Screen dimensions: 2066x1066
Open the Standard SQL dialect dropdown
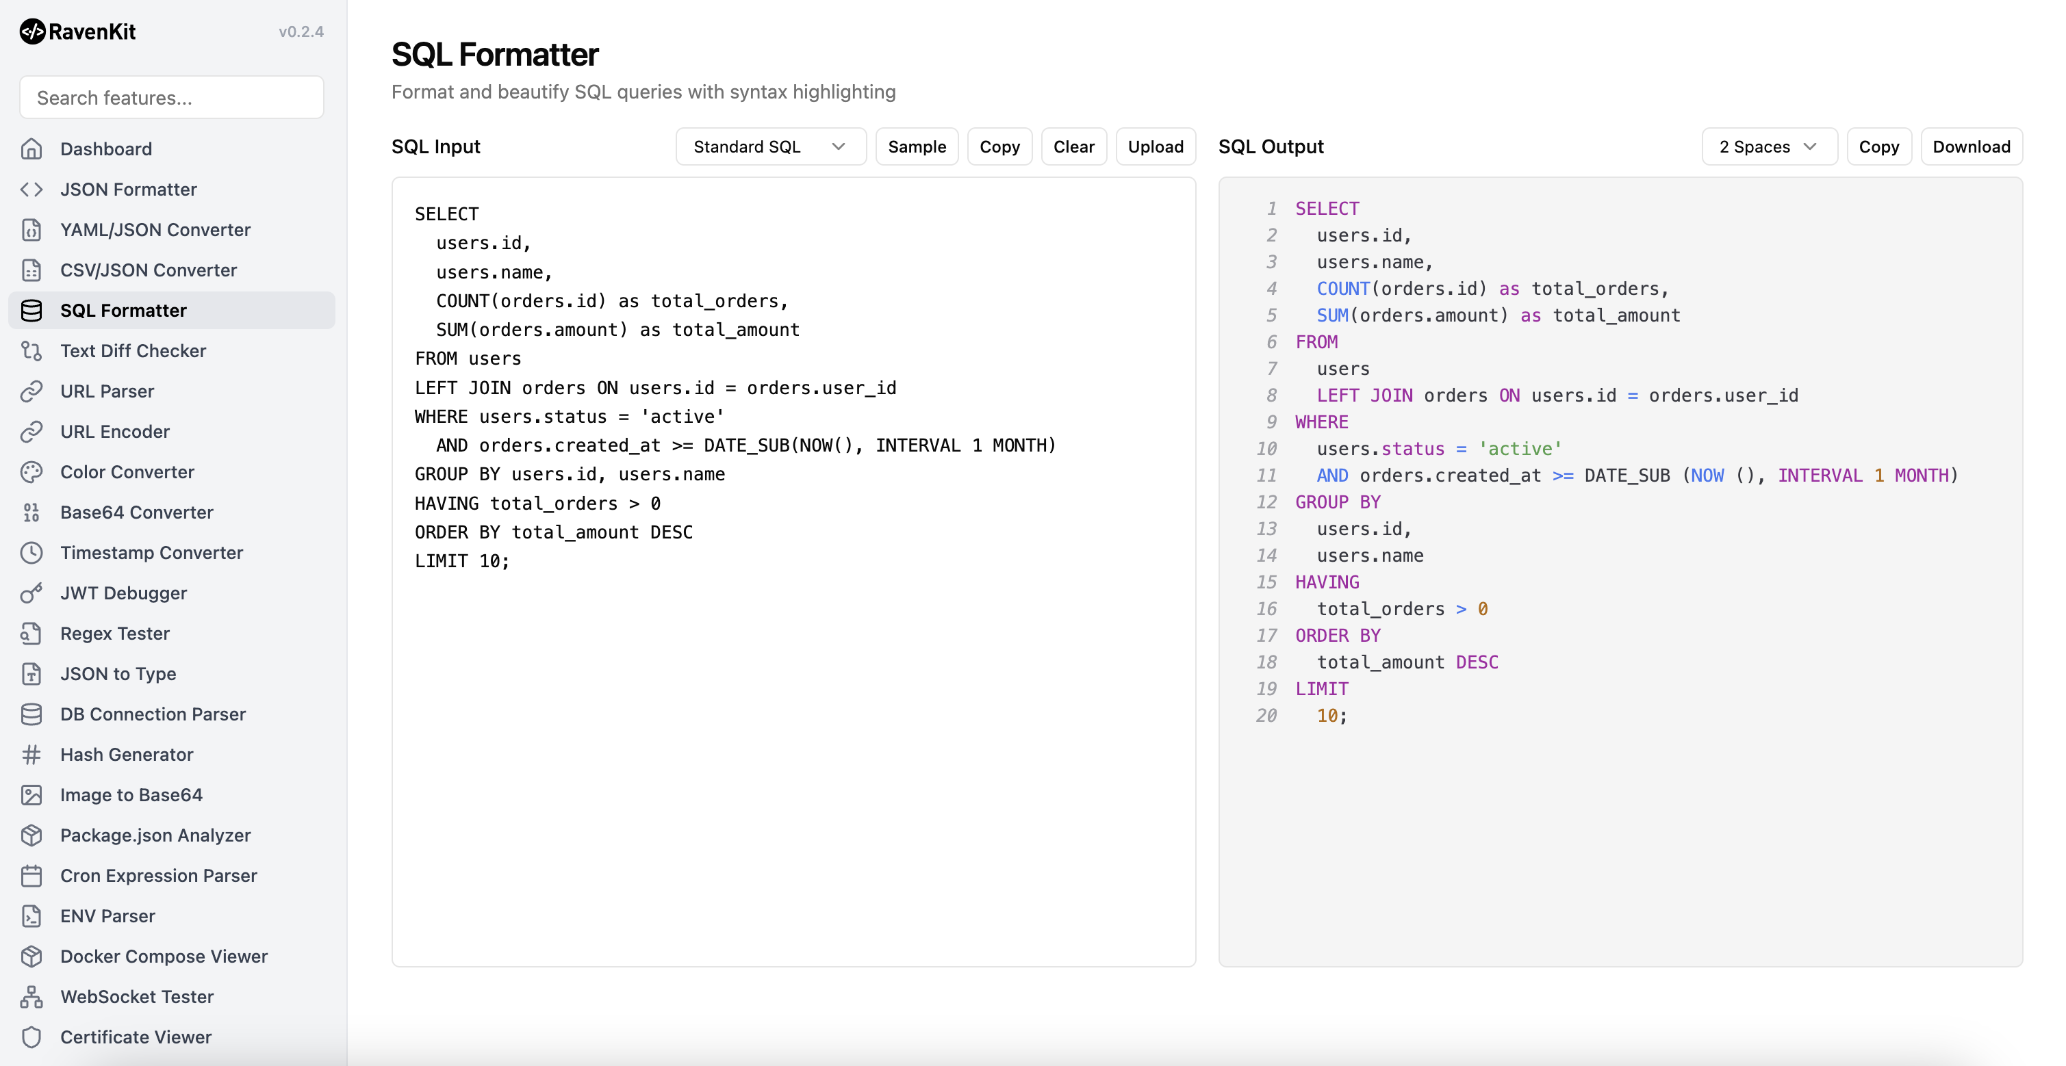pyautogui.click(x=770, y=146)
